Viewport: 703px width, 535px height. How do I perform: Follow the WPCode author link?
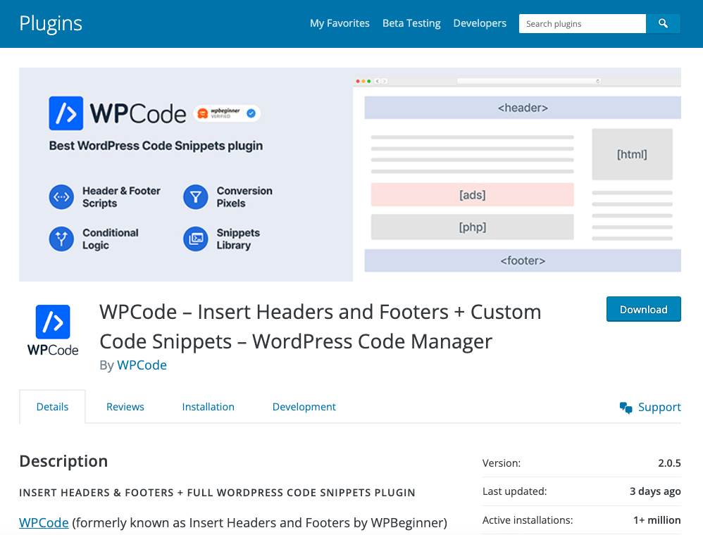(x=142, y=365)
